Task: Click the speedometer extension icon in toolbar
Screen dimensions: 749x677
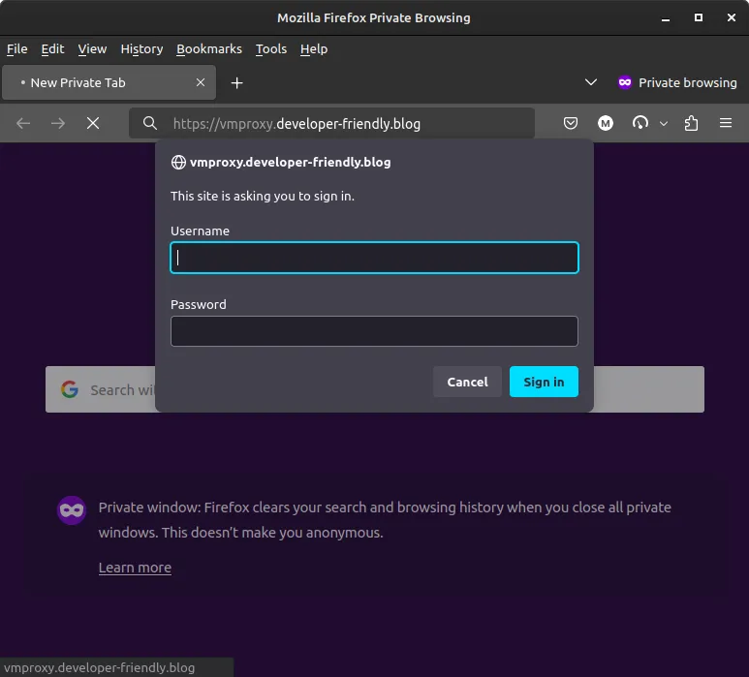Action: pos(640,123)
